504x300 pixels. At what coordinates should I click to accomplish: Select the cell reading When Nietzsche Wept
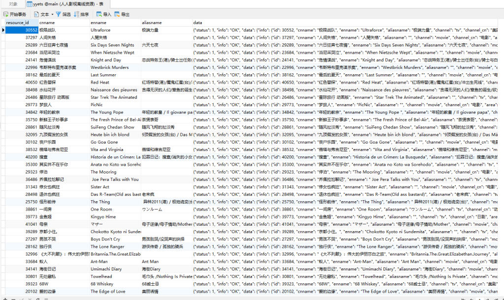pos(115,52)
